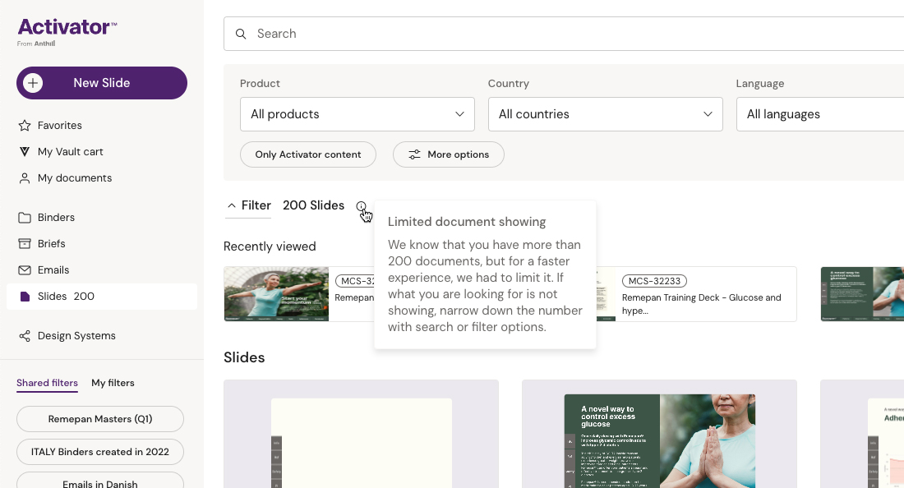Open the Emails envelope icon
Image resolution: width=904 pixels, height=488 pixels.
[24, 270]
